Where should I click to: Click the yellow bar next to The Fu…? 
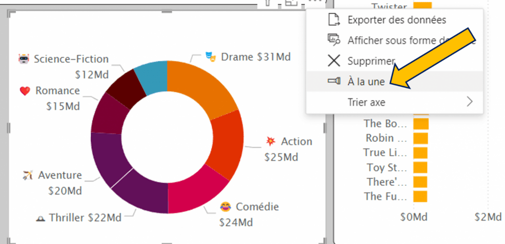420,196
